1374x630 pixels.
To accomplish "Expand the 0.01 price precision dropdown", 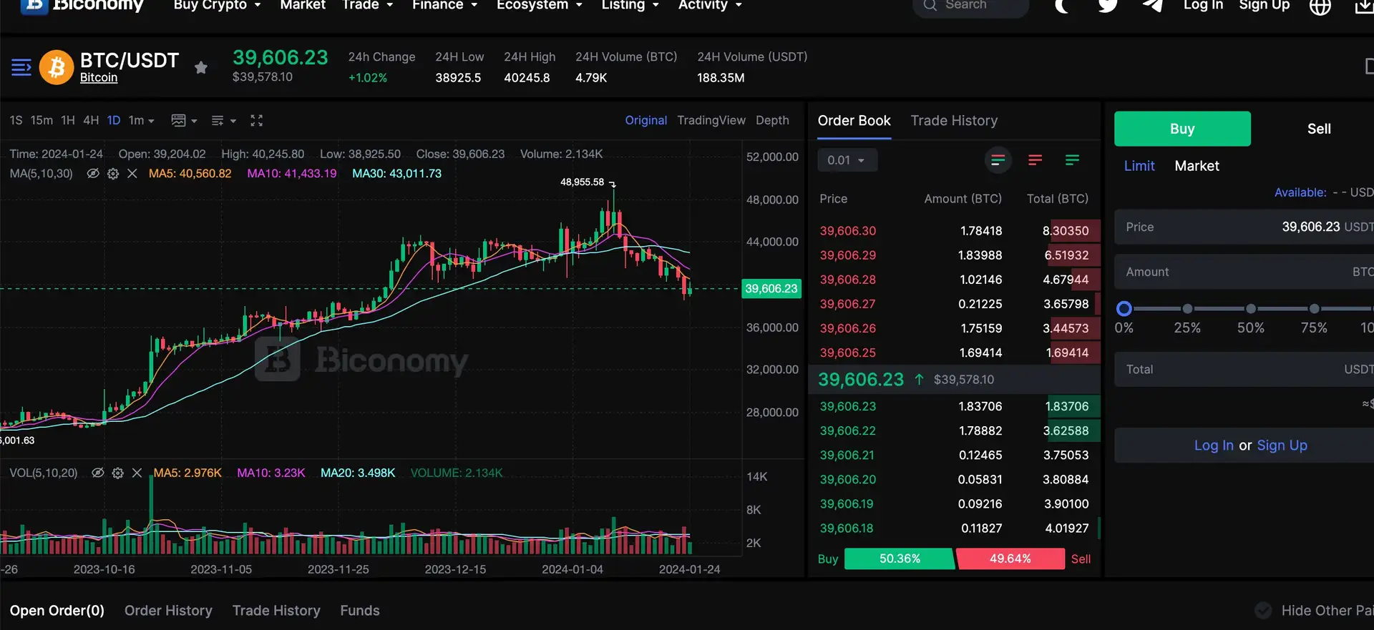I will click(847, 160).
